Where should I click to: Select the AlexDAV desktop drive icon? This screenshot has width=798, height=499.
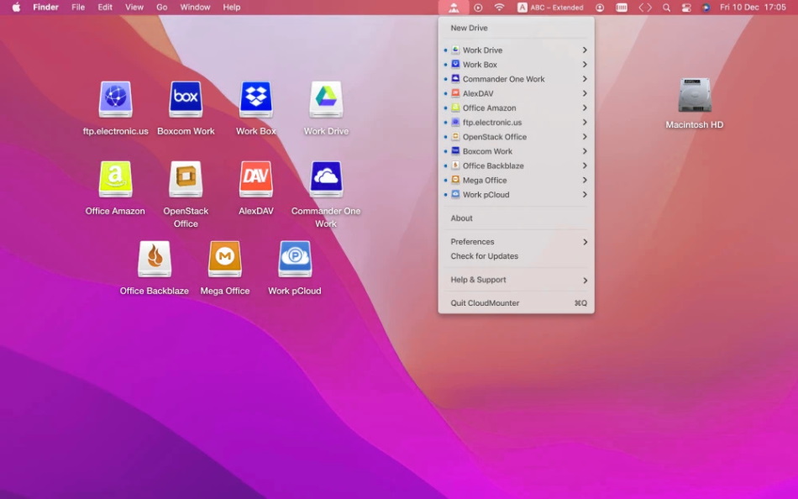click(x=256, y=179)
